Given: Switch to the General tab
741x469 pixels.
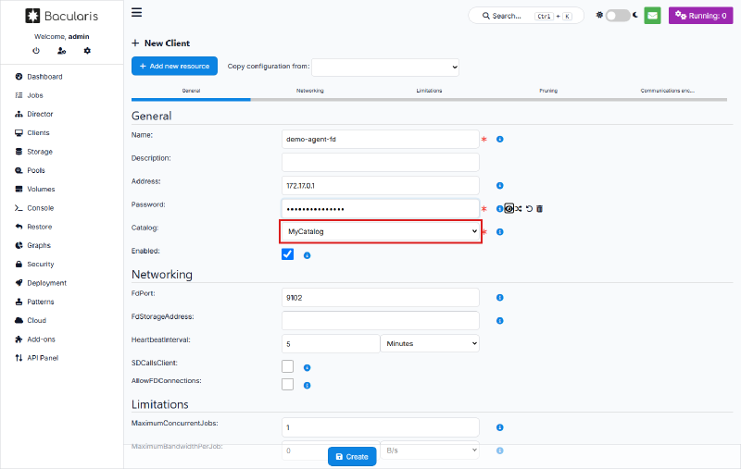Looking at the screenshot, I should point(191,91).
